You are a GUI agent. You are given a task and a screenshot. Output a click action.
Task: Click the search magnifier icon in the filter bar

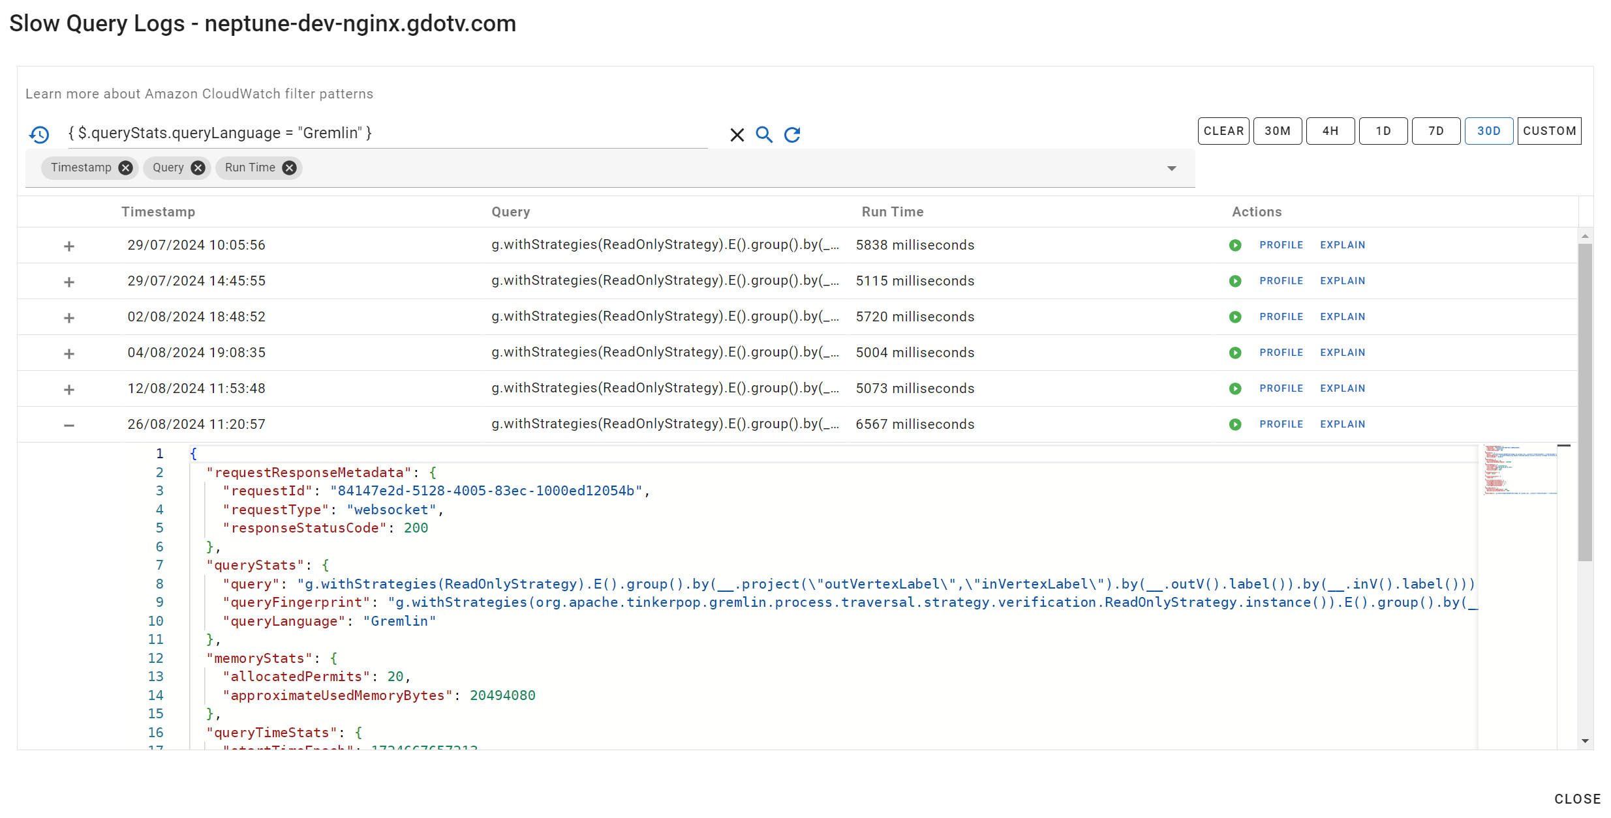pyautogui.click(x=763, y=134)
